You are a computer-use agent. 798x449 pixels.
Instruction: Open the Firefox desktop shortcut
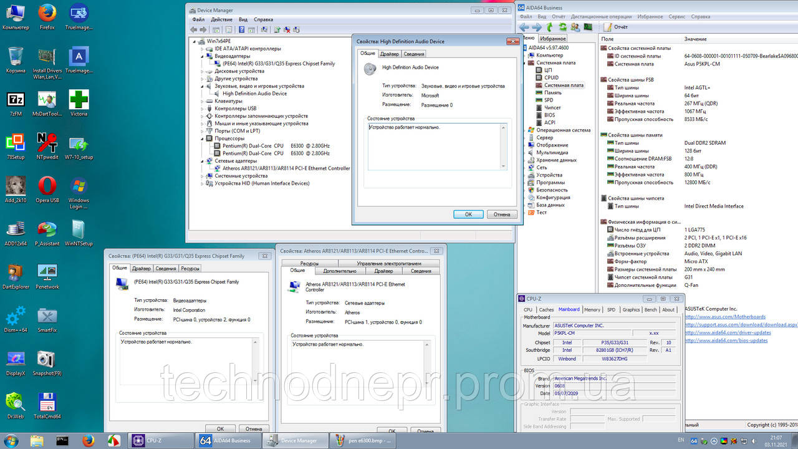pos(47,17)
